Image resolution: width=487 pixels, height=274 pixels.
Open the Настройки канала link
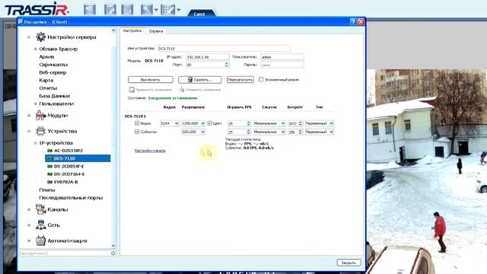pyautogui.click(x=150, y=151)
